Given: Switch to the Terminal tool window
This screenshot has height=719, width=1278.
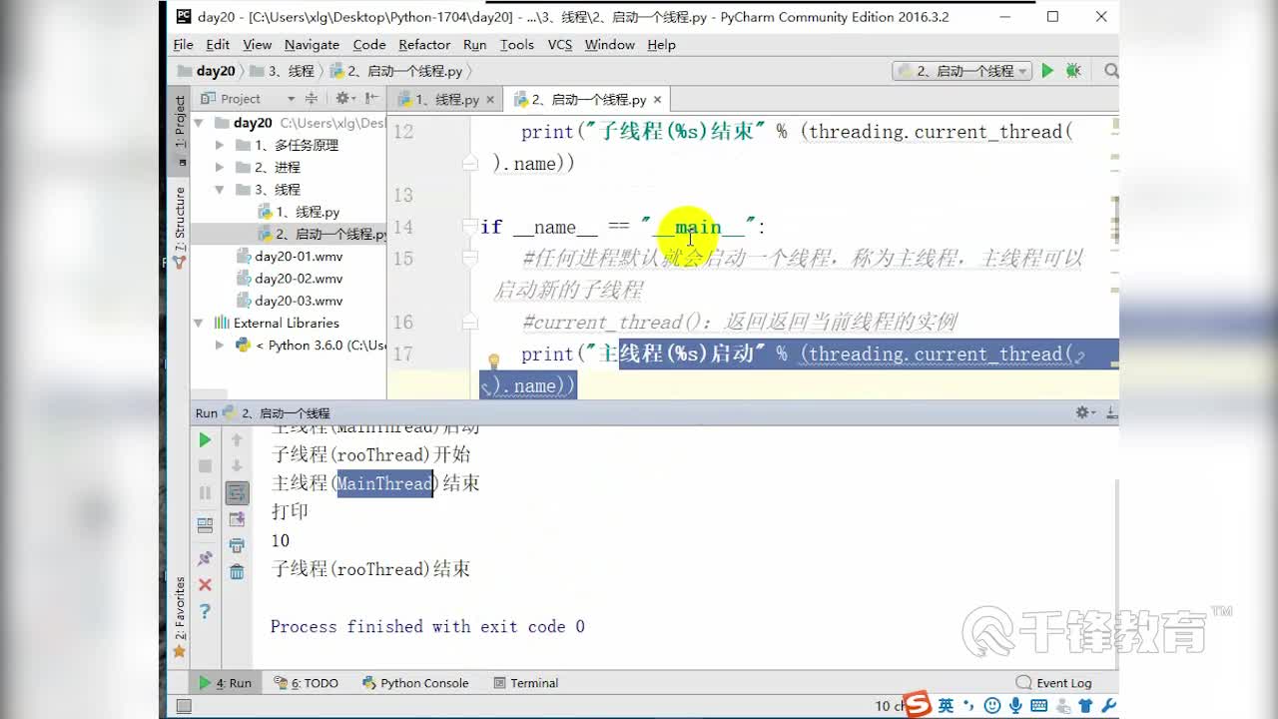Looking at the screenshot, I should (x=525, y=683).
